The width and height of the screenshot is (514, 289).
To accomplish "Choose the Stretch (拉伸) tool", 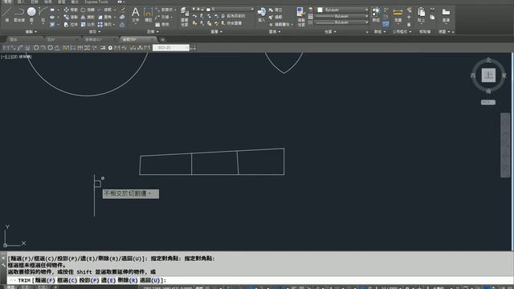I will click(x=71, y=25).
